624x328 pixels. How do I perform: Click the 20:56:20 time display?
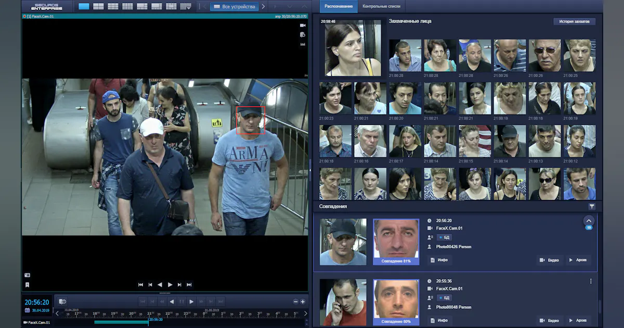[x=37, y=302]
